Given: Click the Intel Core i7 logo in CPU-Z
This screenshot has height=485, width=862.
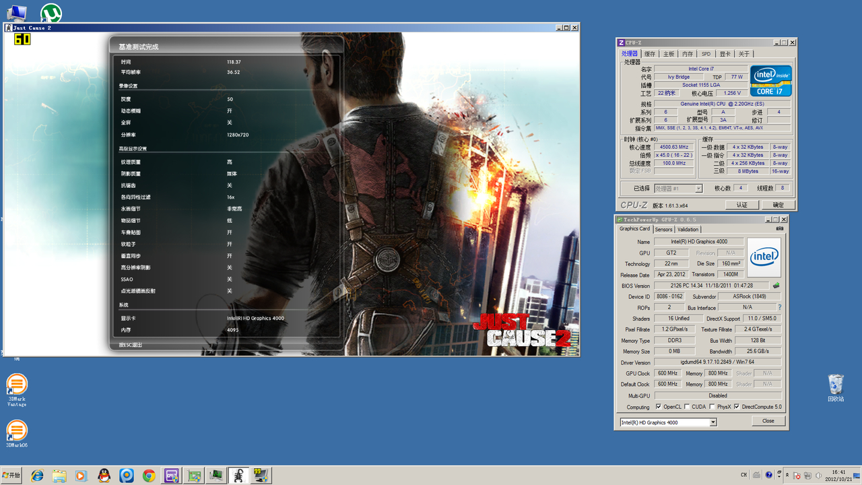Looking at the screenshot, I should coord(771,81).
